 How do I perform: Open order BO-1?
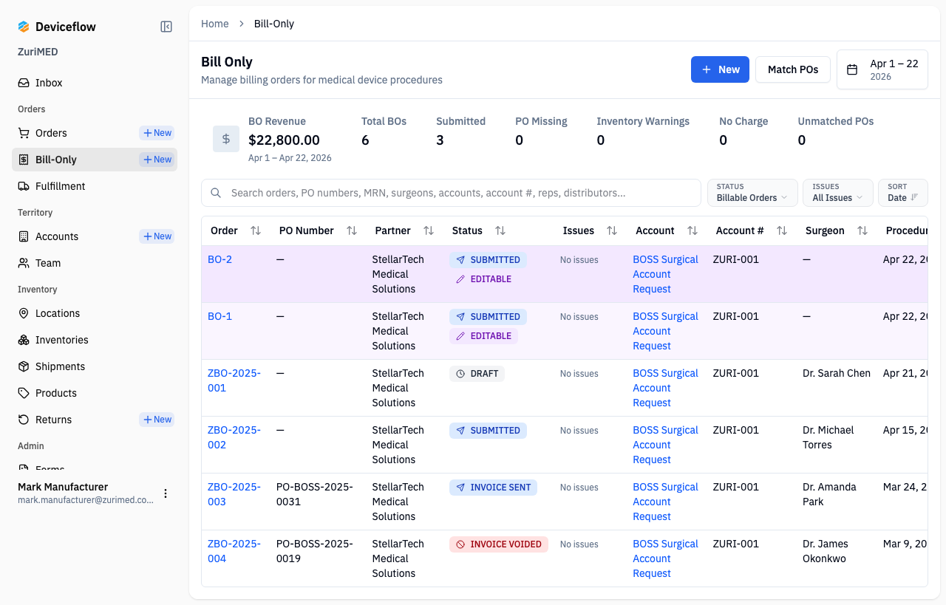pos(220,316)
